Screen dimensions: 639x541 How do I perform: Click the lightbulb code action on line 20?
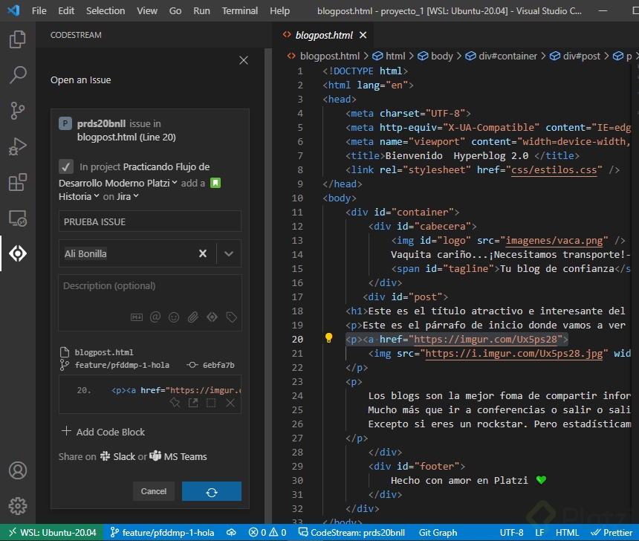329,339
